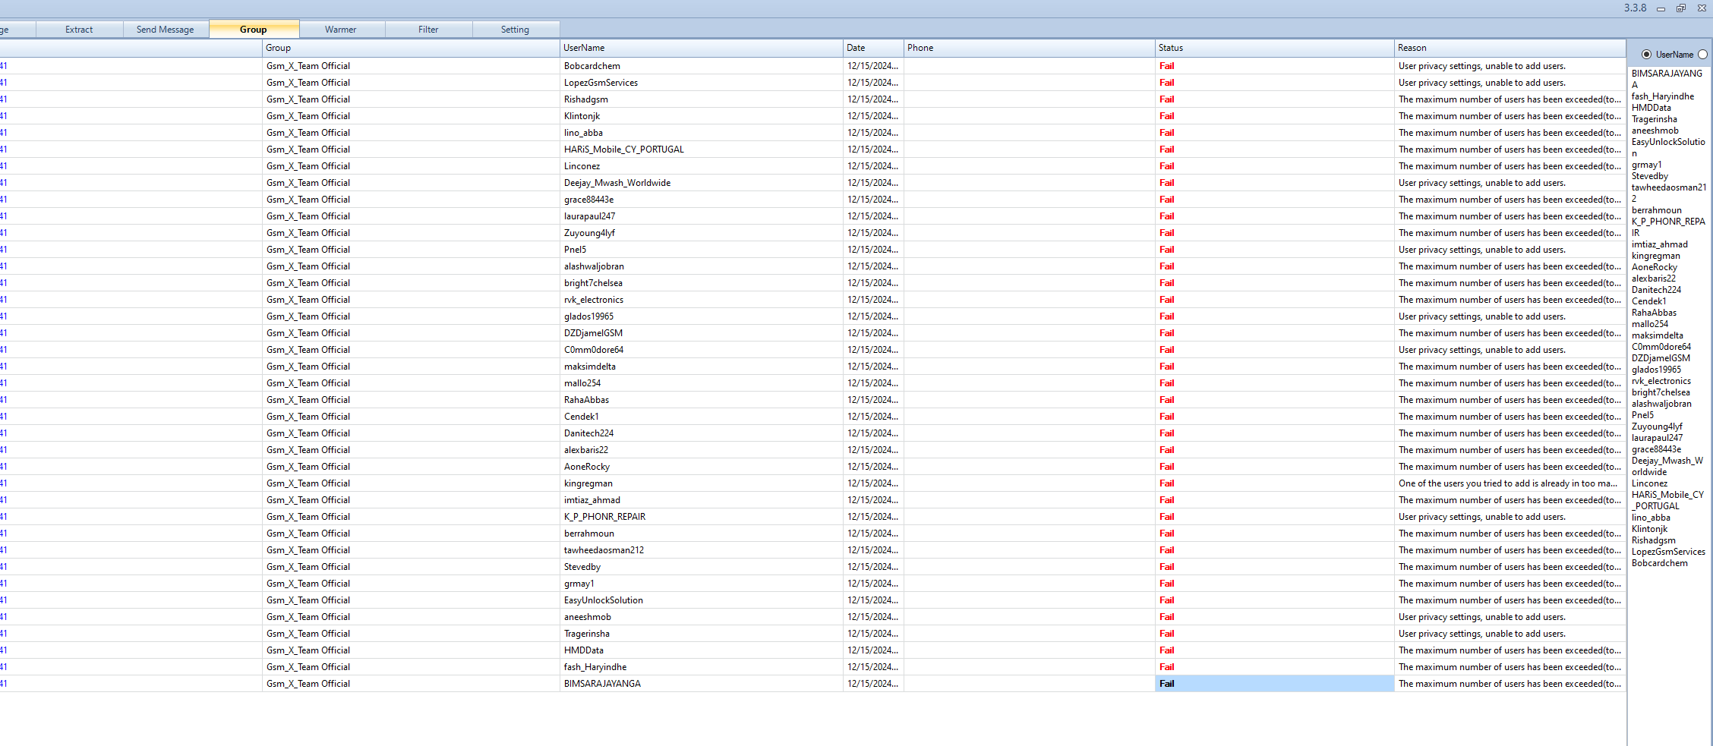Click the empty Phone cell in Zuyoung4lyf row
The image size is (1713, 746).
1030,233
